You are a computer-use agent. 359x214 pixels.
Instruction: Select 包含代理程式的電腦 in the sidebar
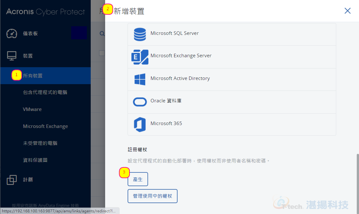(x=45, y=92)
